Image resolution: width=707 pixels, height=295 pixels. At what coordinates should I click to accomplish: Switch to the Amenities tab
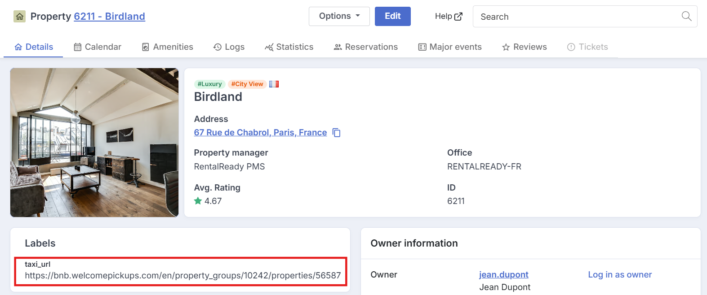167,47
